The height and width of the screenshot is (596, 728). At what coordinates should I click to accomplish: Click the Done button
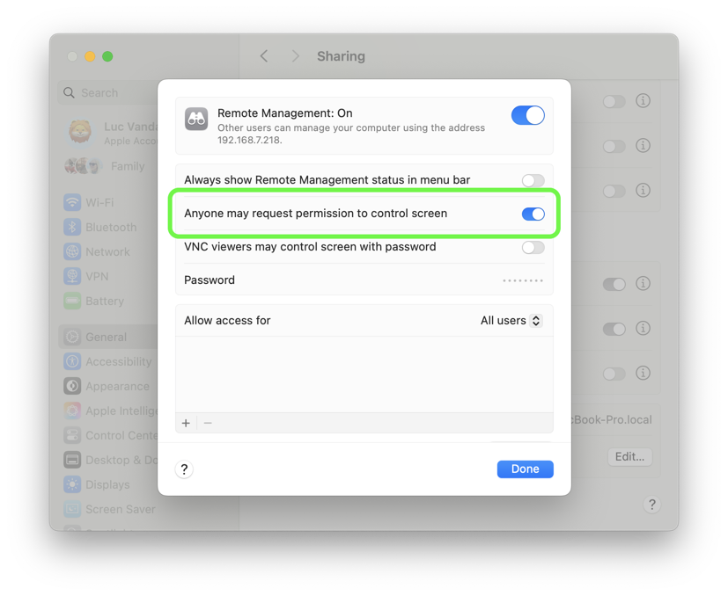tap(526, 469)
